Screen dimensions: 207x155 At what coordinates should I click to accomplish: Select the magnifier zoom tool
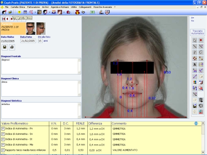click(x=201, y=88)
